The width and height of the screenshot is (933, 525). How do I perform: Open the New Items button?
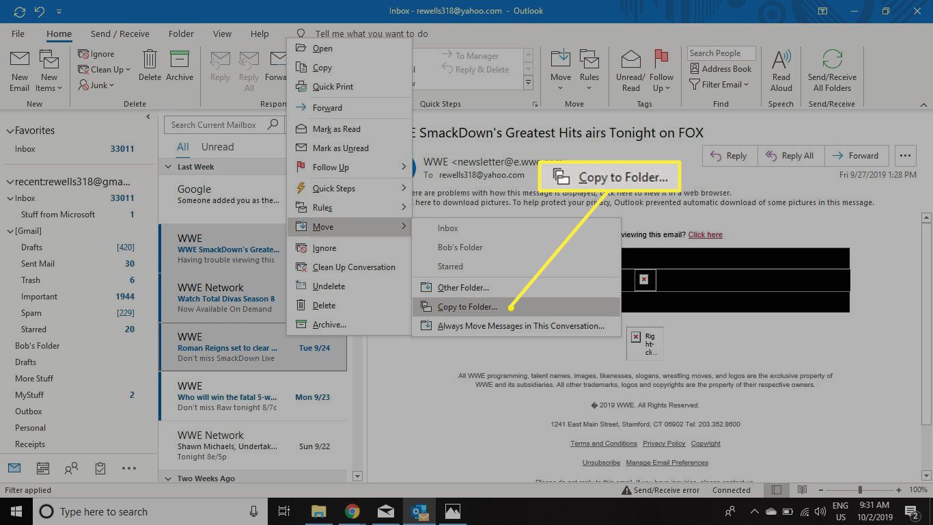[49, 71]
